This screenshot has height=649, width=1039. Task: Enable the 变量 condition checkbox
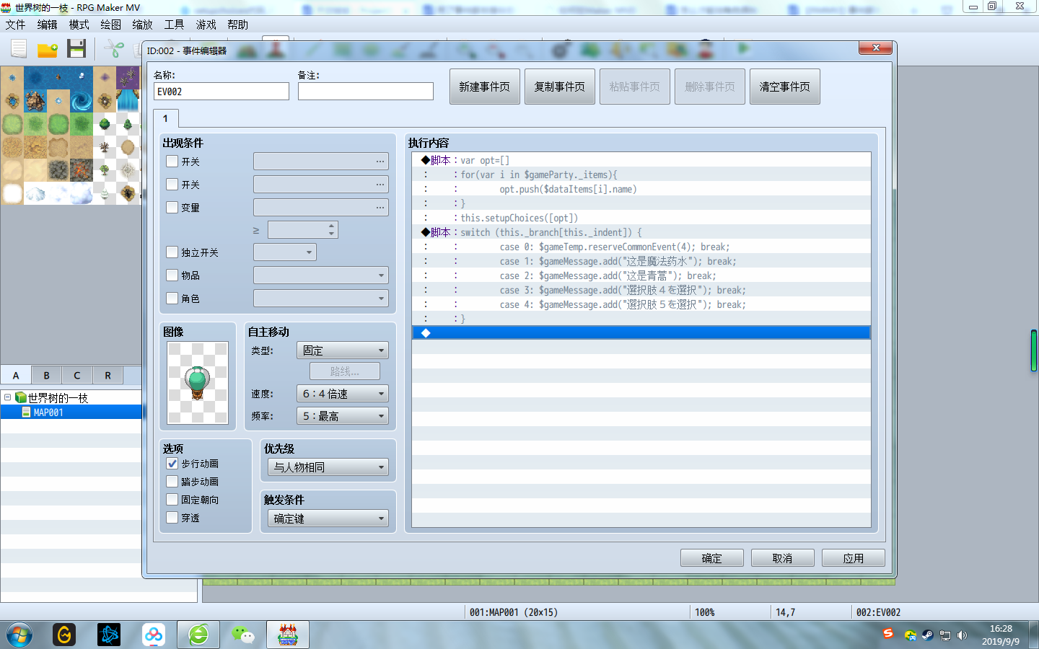(172, 207)
